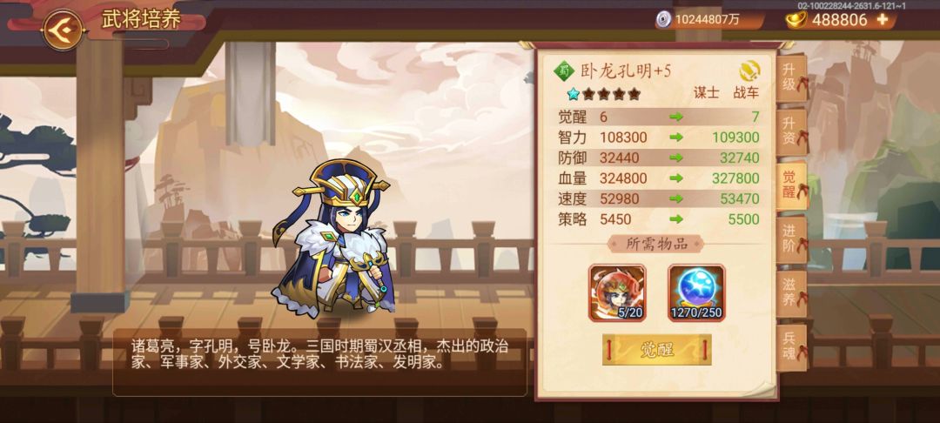Click the gold medal icon beside hero name
The width and height of the screenshot is (940, 423).
tap(749, 71)
